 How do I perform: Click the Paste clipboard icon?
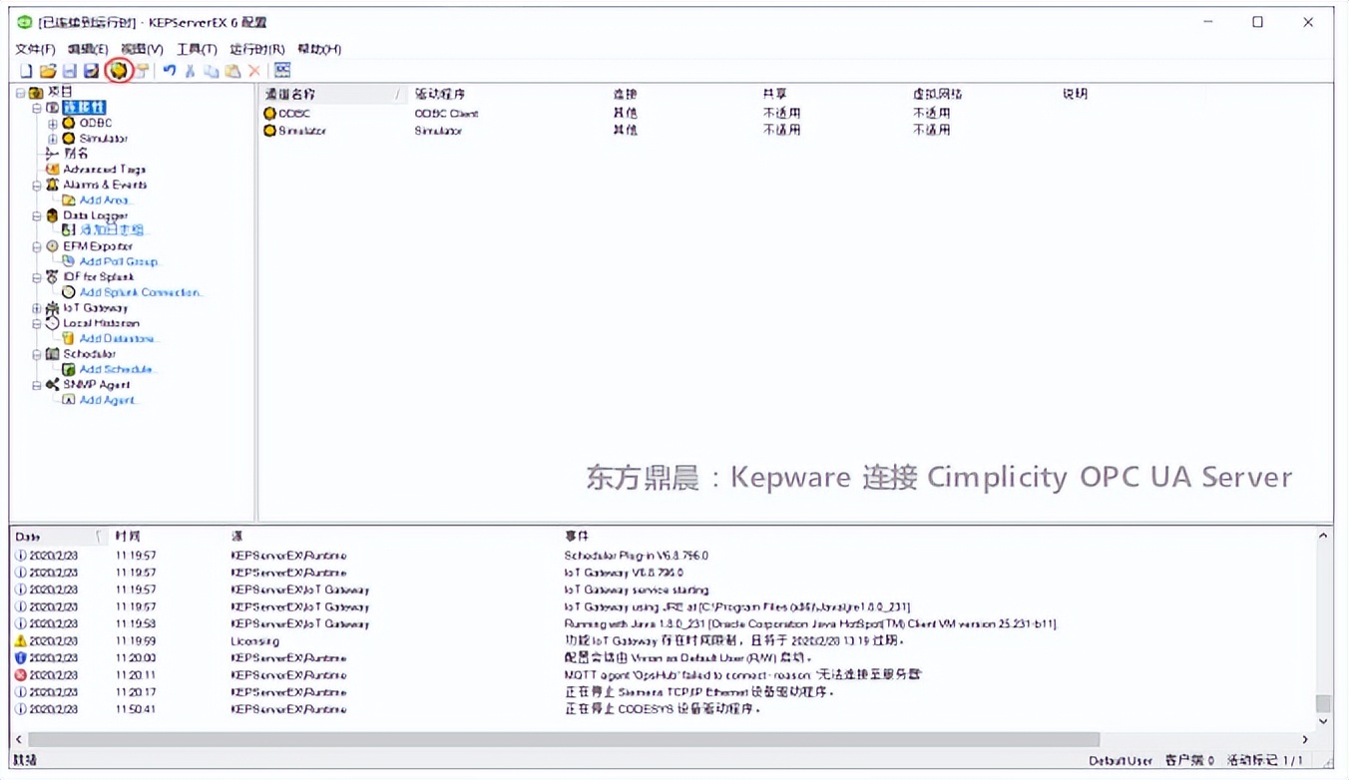click(232, 71)
